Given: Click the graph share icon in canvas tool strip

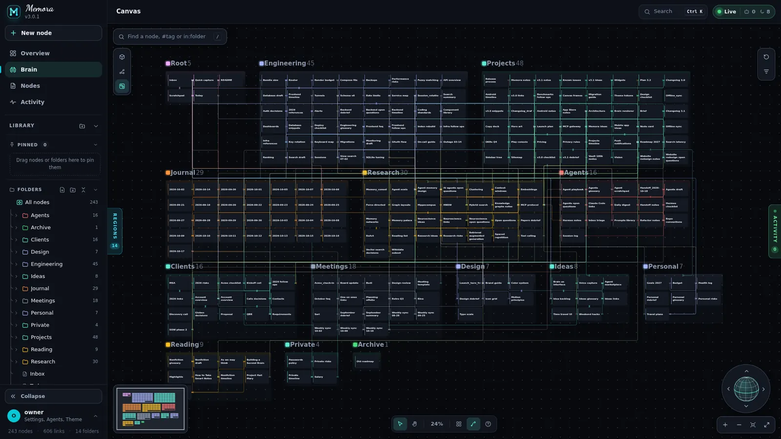Looking at the screenshot, I should 122,72.
